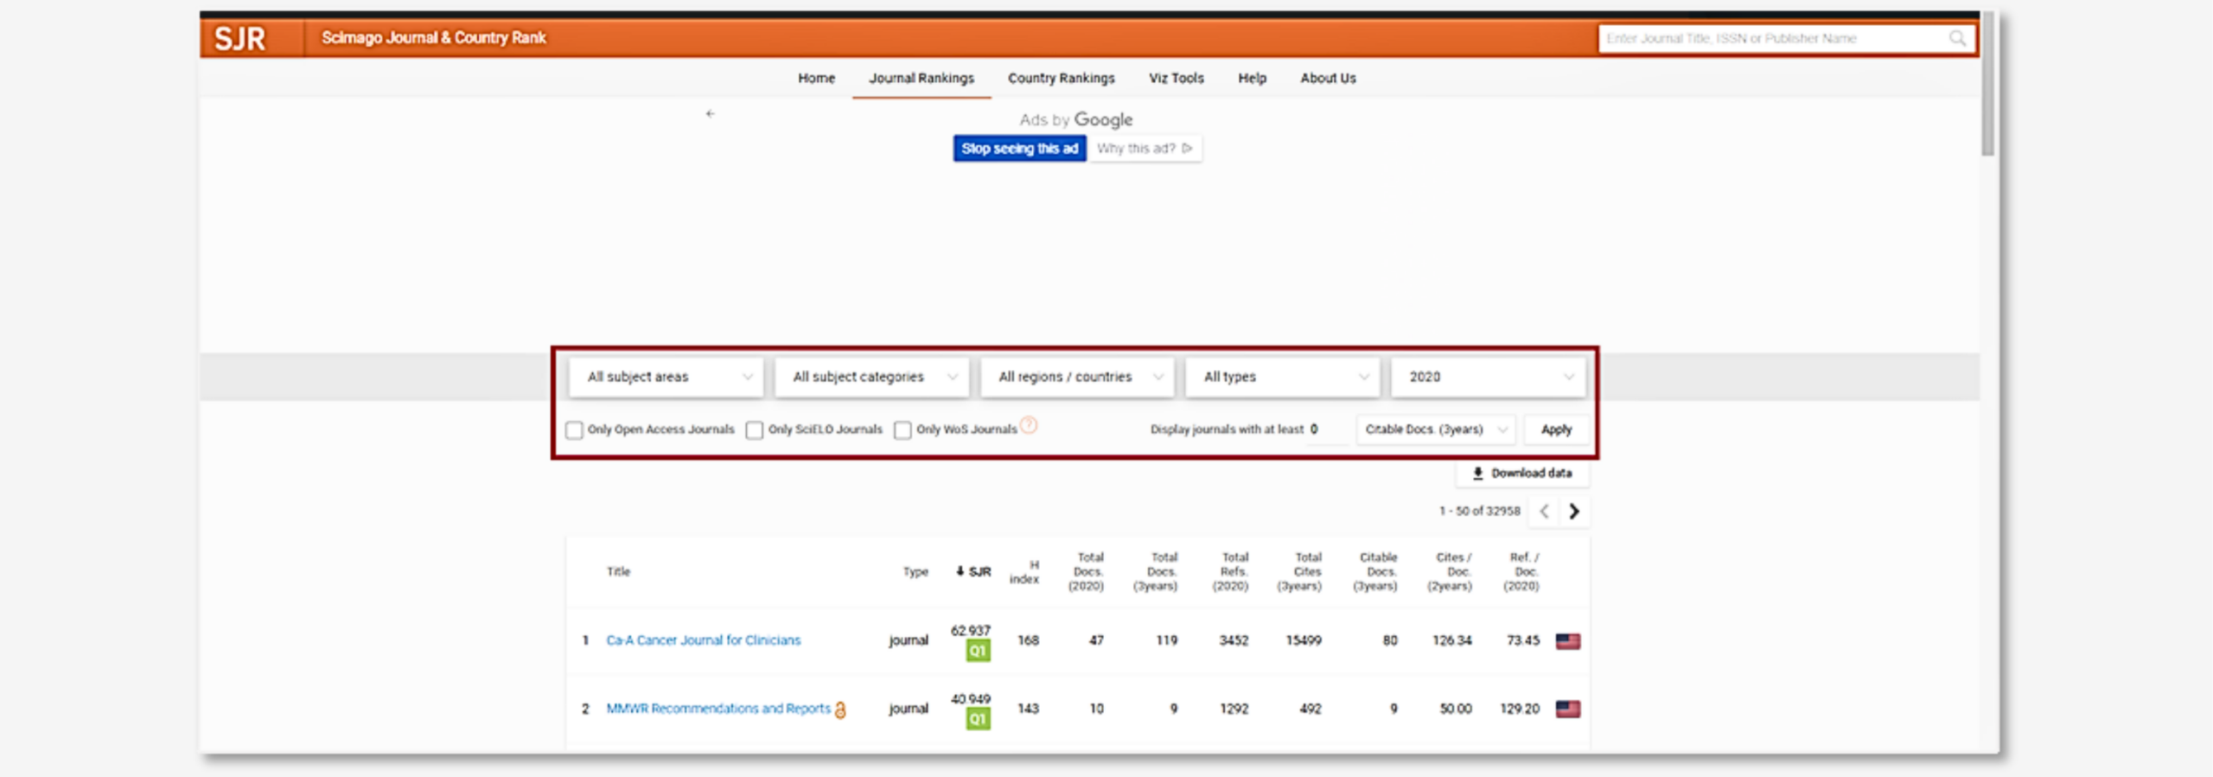Tick Only SciELO Journals checkbox
Screen dimensions: 2213x777
[x=755, y=430]
